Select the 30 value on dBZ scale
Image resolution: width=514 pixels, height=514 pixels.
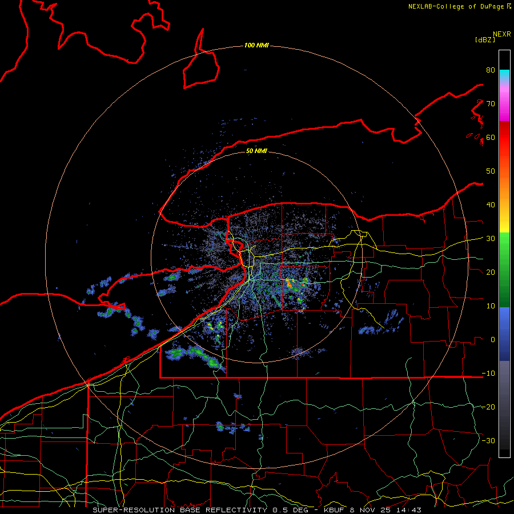(x=491, y=239)
